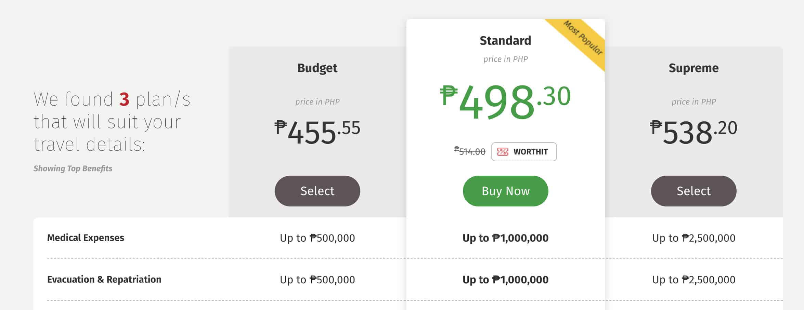Image resolution: width=804 pixels, height=310 pixels.
Task: Click the Standard plan heading
Action: point(505,41)
